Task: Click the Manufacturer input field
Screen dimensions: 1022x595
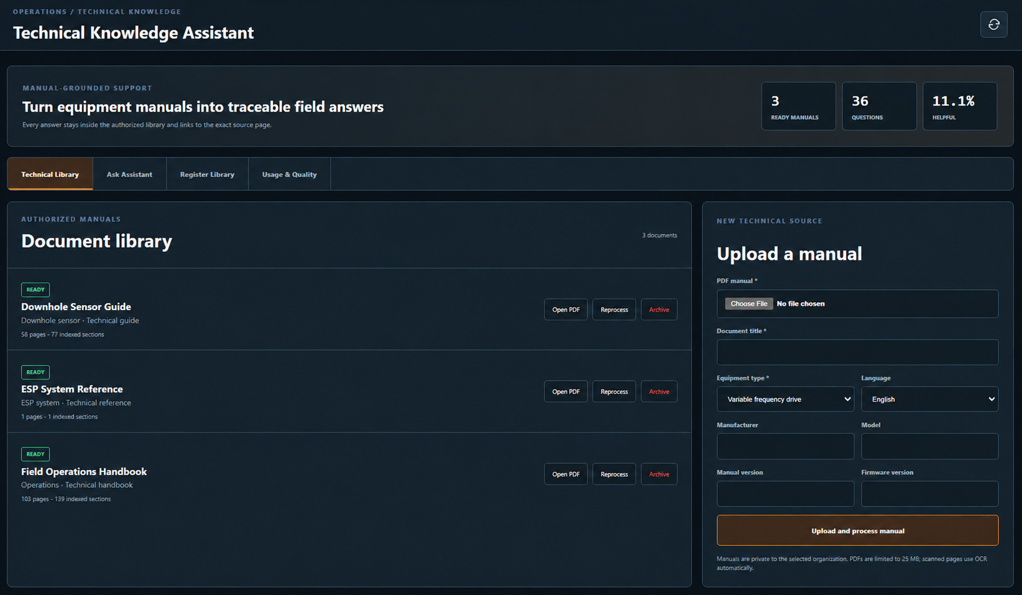Action: tap(785, 446)
